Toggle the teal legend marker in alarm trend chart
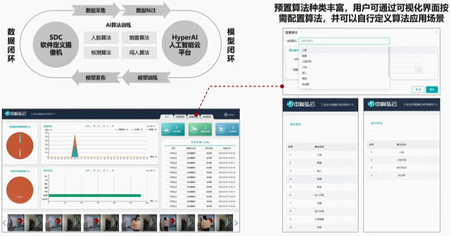 point(117,130)
